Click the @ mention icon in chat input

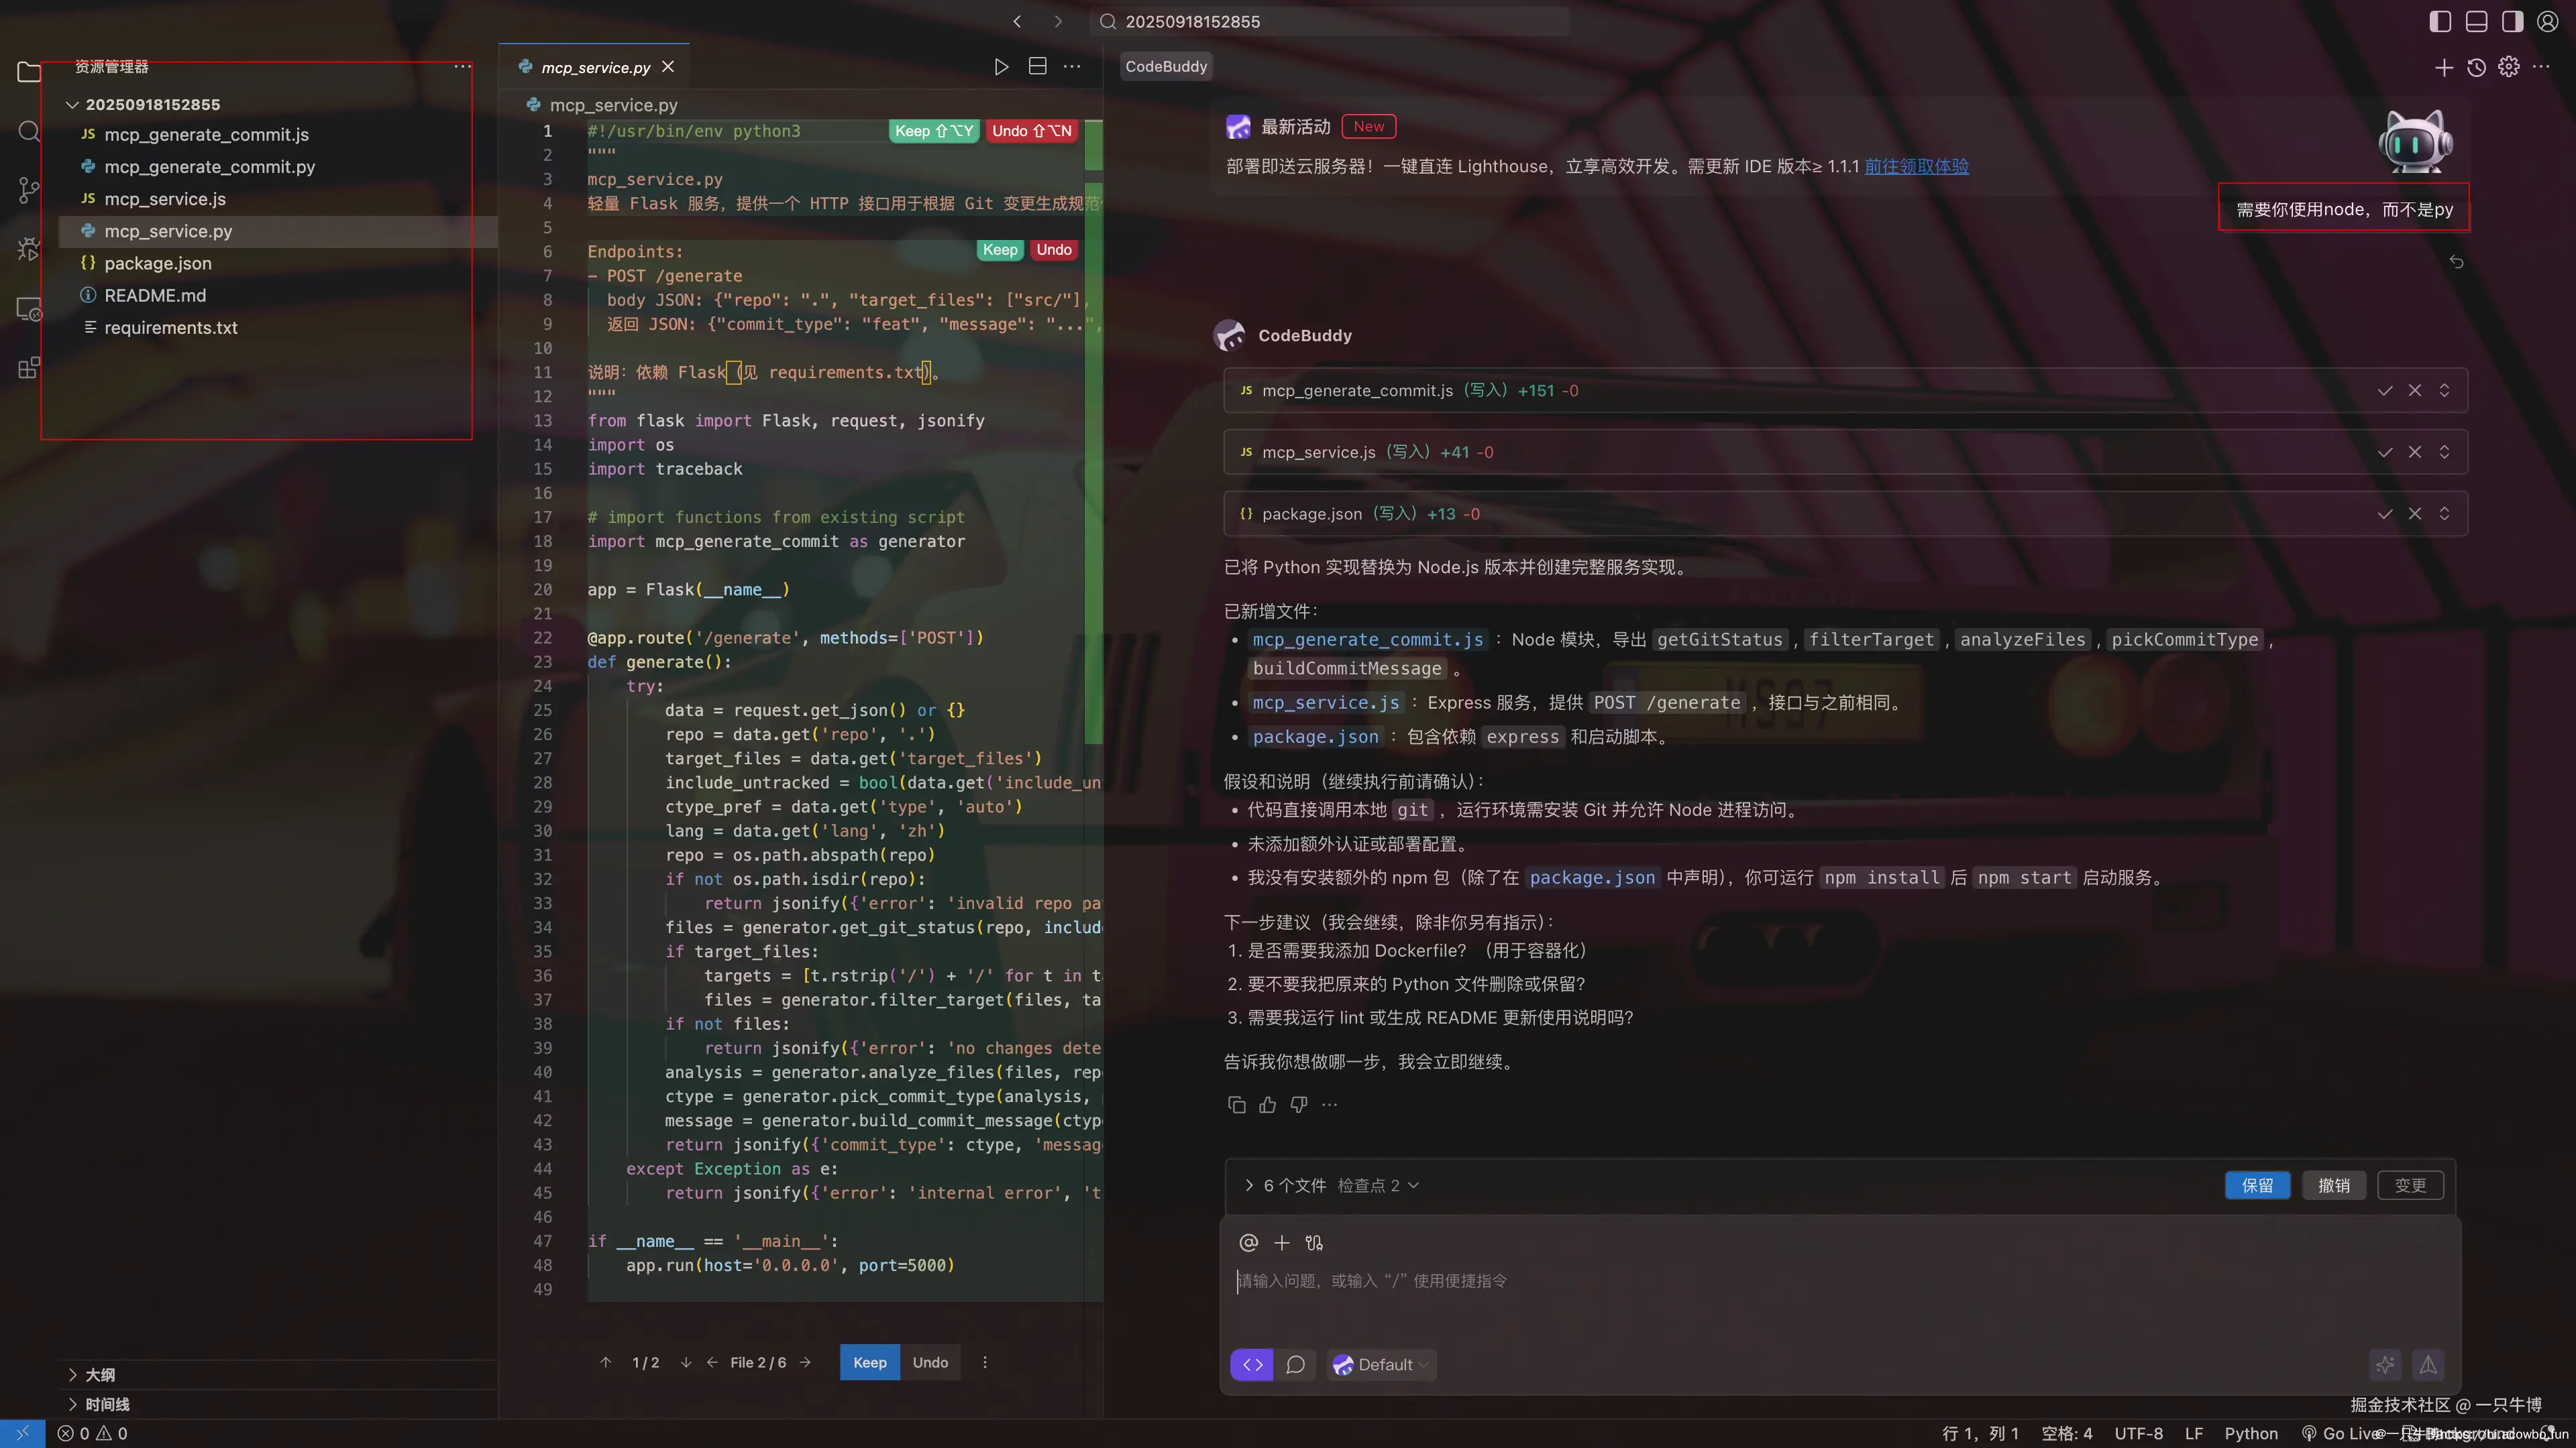(1248, 1242)
